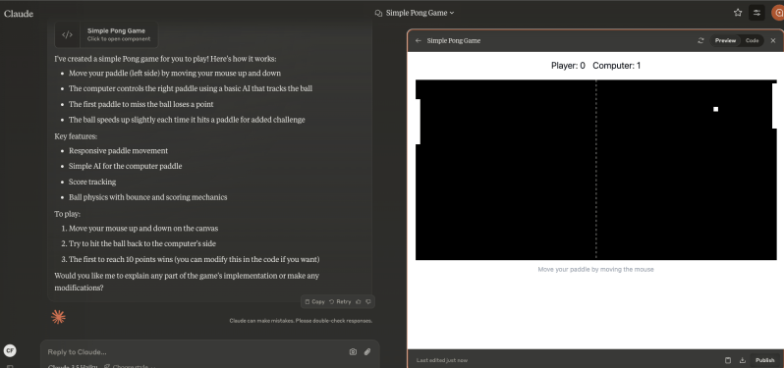Click the 'Score tracking' bullet text
The image size is (784, 368).
click(92, 182)
